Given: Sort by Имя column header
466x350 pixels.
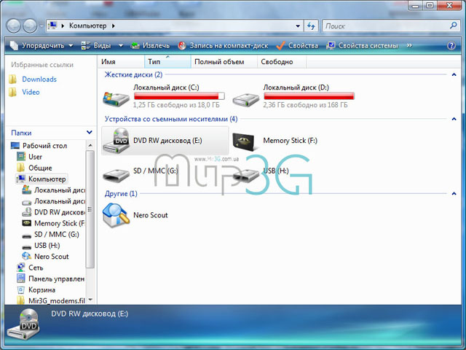Looking at the screenshot, I should [x=121, y=61].
